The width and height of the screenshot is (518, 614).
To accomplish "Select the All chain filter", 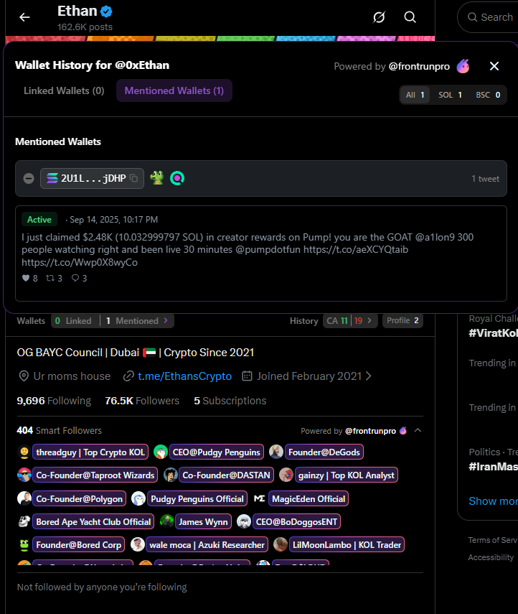I will click(x=415, y=96).
